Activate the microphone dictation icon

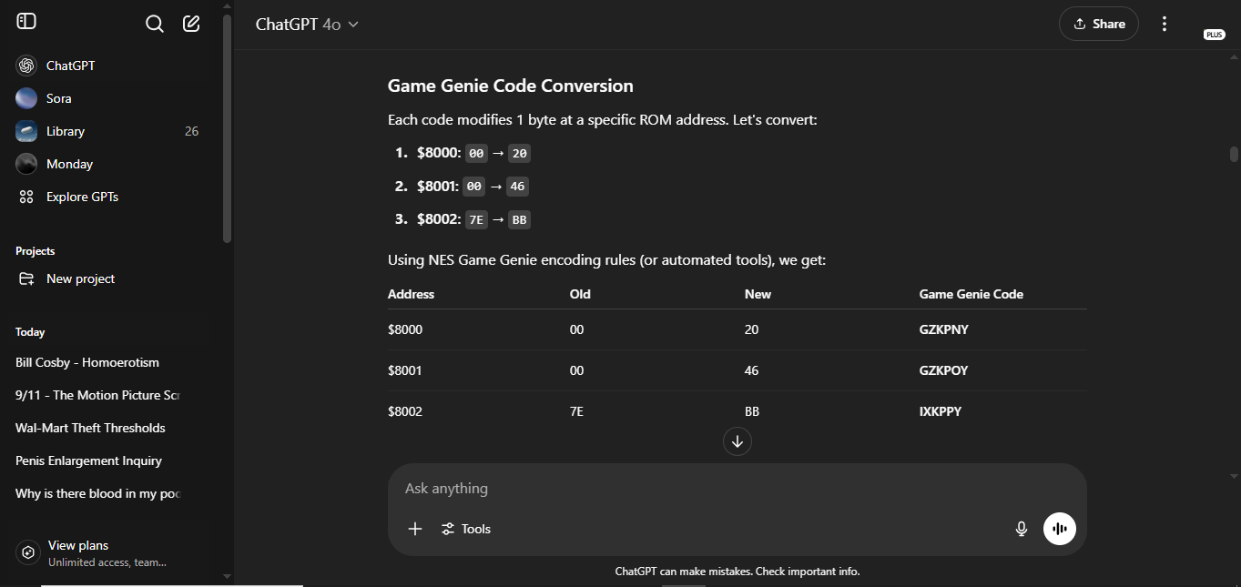click(x=1022, y=529)
